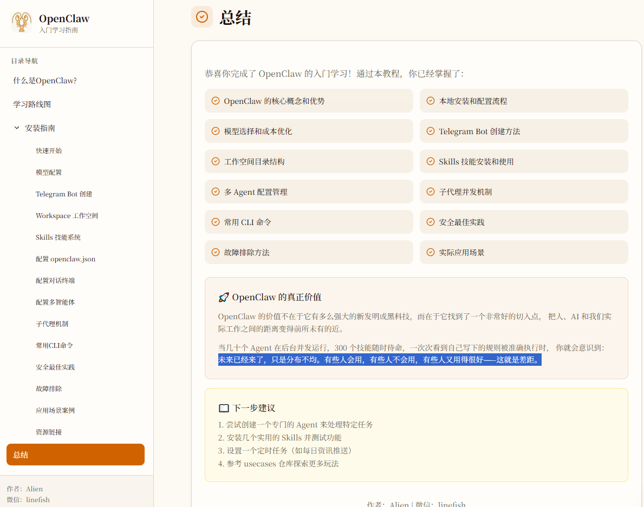Click step 2 安装几个实用的 Skills

[x=279, y=438]
